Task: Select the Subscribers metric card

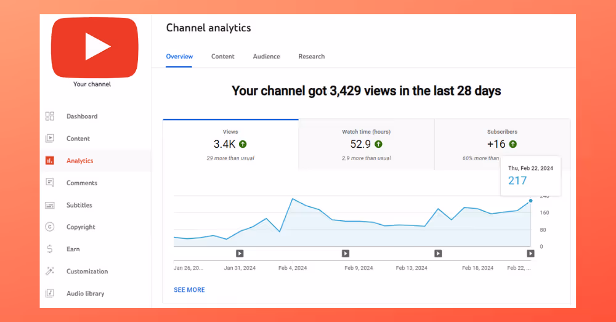Action: [x=502, y=145]
